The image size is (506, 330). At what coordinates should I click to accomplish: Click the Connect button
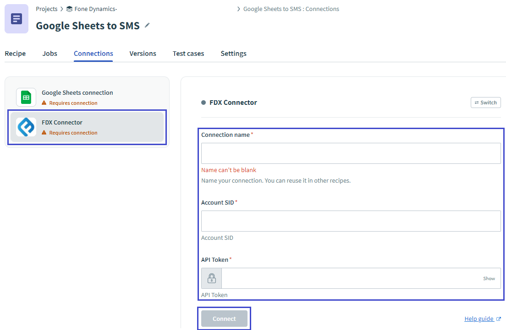(224, 319)
